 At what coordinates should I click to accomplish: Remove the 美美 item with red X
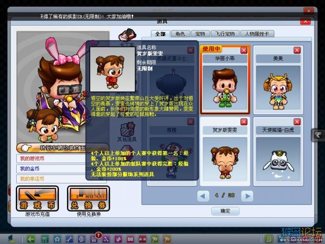tap(297, 50)
